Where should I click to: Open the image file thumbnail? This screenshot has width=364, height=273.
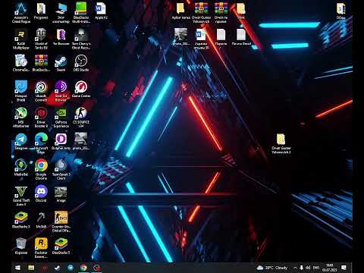pos(61,194)
